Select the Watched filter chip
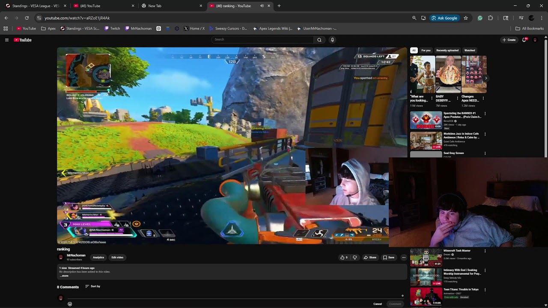The height and width of the screenshot is (308, 548). click(470, 50)
